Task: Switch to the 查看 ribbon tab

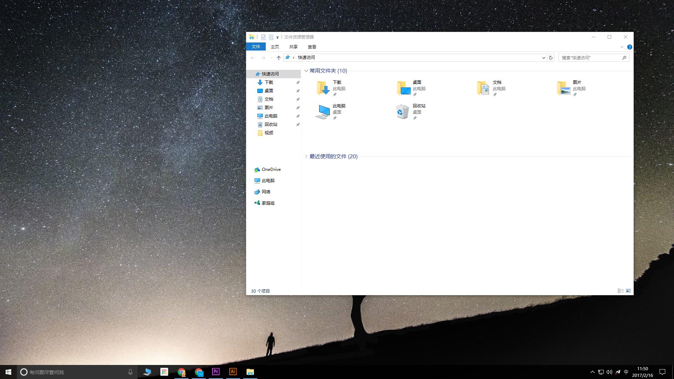Action: coord(312,47)
